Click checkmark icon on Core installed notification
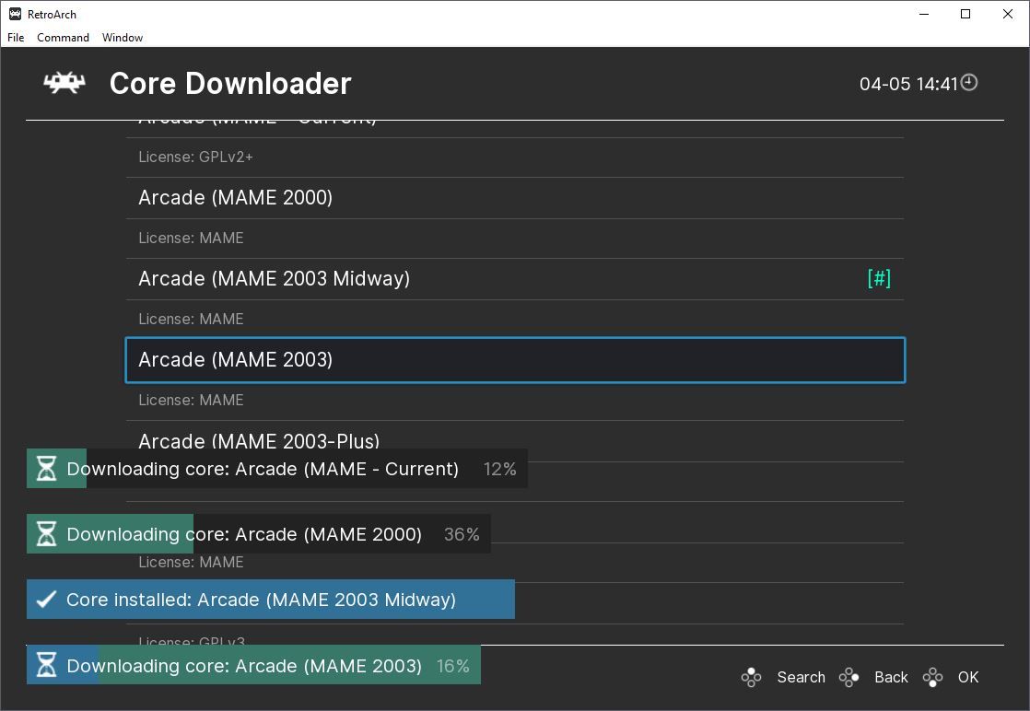The width and height of the screenshot is (1030, 711). coord(46,600)
